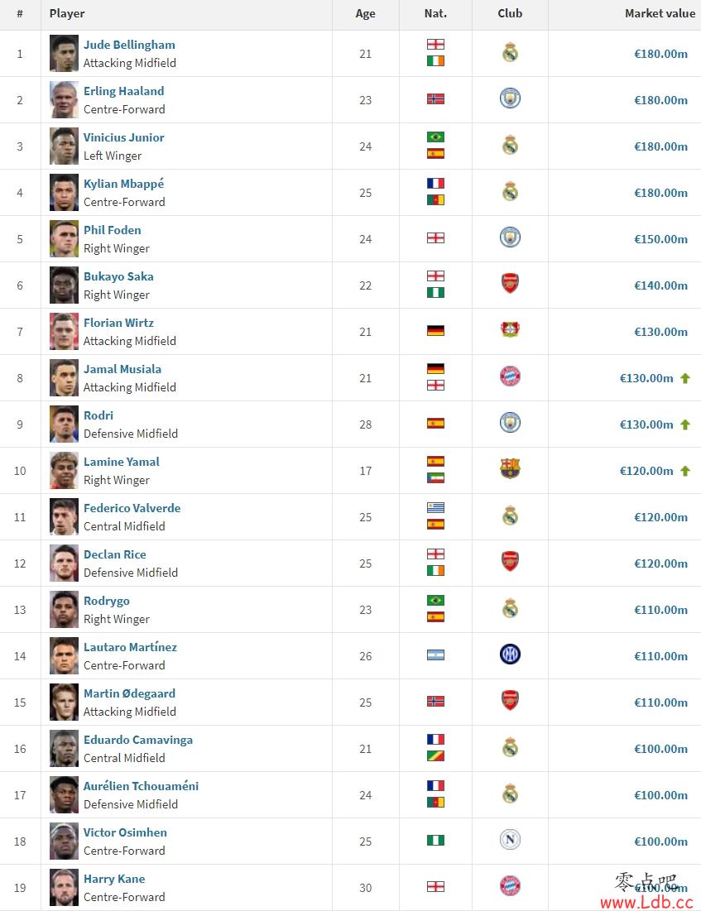Screen dimensions: 701x911
Task: Click Bayern Munich crest beside Jamal Musiala
Action: [x=510, y=376]
